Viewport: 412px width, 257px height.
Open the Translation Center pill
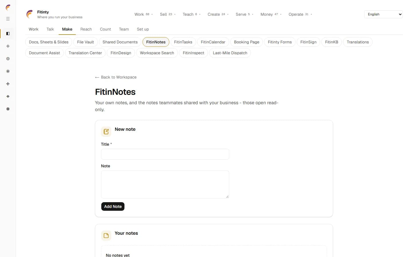[85, 53]
